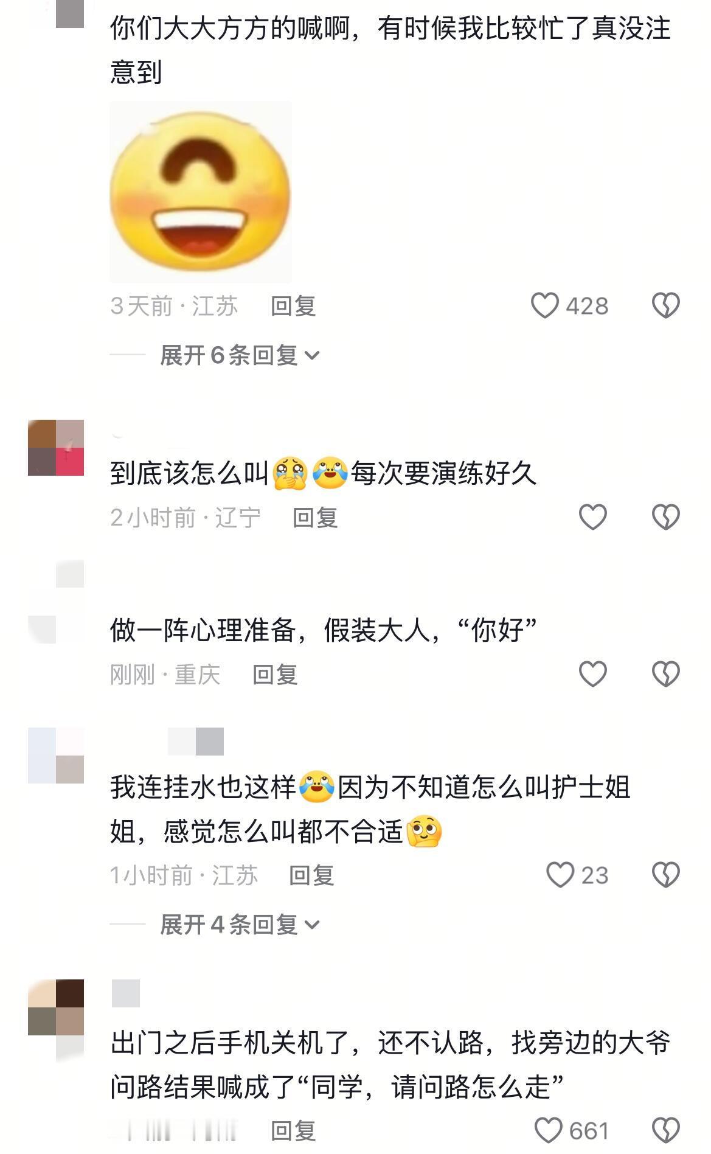Dislike the comment about nurse 护士姐姐

(x=665, y=875)
